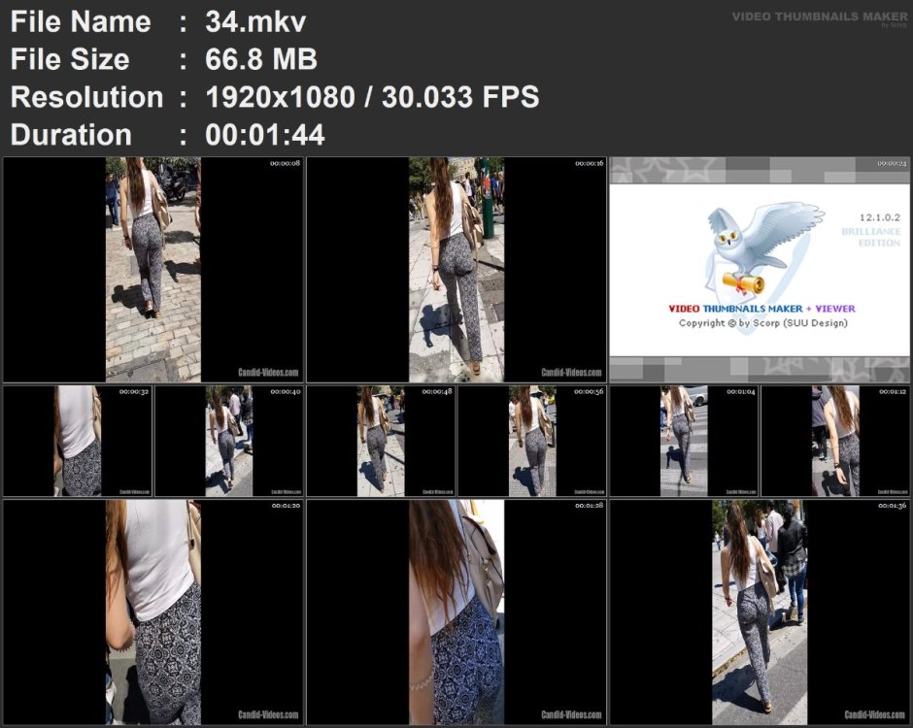Screen dimensions: 913x728
Task: Click the Brilliance Edition label
Action: point(871,237)
